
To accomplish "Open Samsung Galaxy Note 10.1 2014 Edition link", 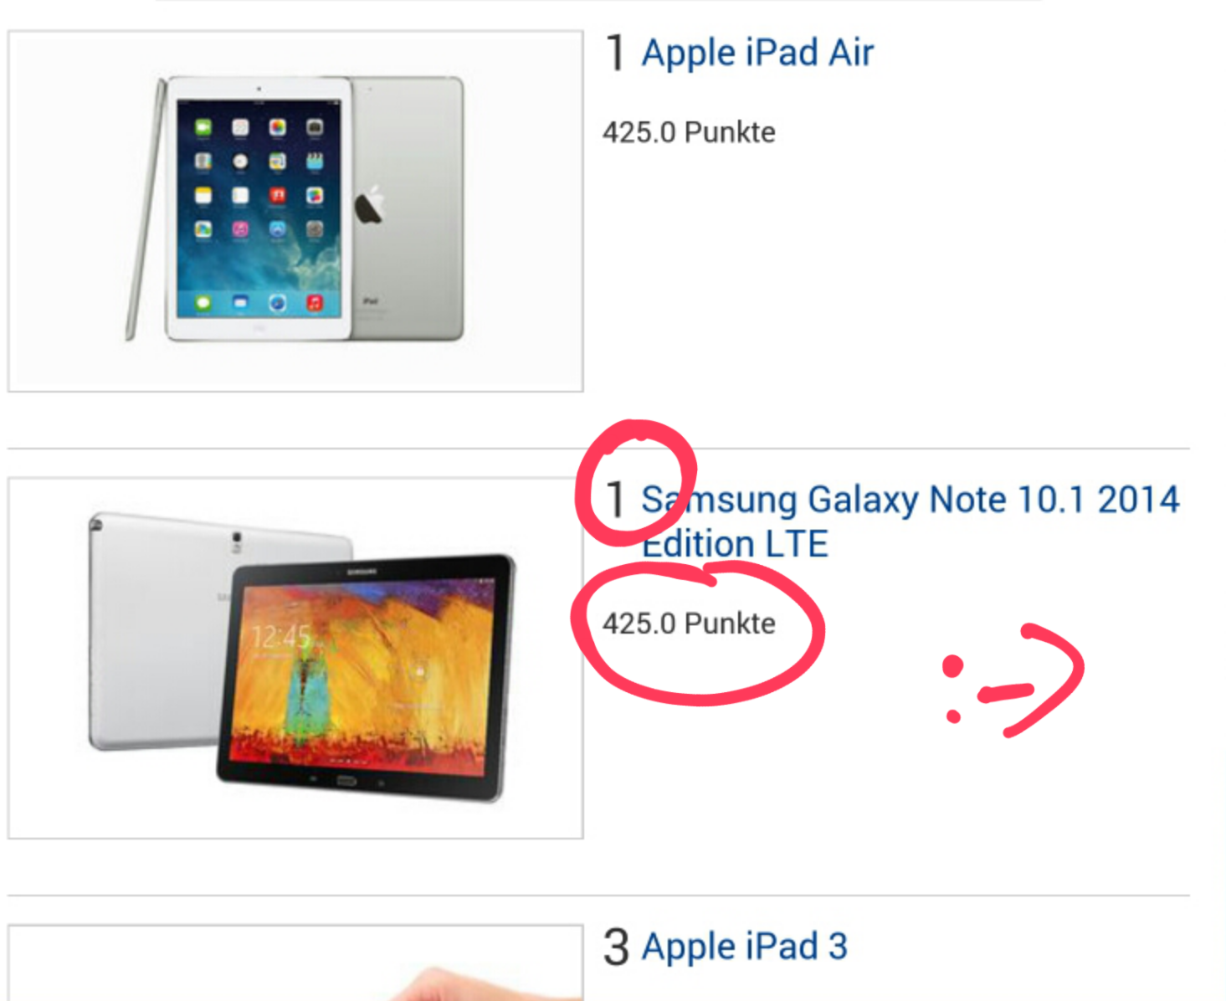I will [x=911, y=521].
